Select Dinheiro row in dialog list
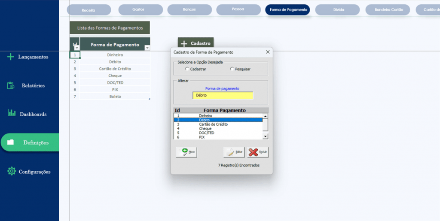The height and width of the screenshot is (221, 440). coord(218,115)
